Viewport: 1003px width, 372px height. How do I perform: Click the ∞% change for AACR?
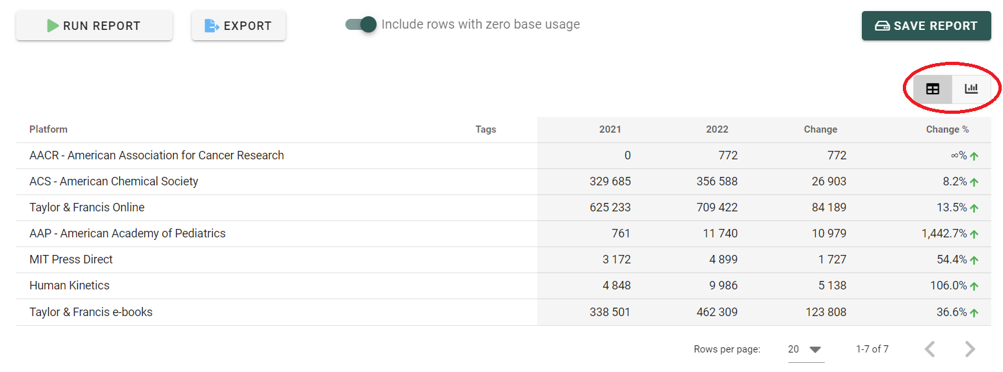pyautogui.click(x=959, y=155)
